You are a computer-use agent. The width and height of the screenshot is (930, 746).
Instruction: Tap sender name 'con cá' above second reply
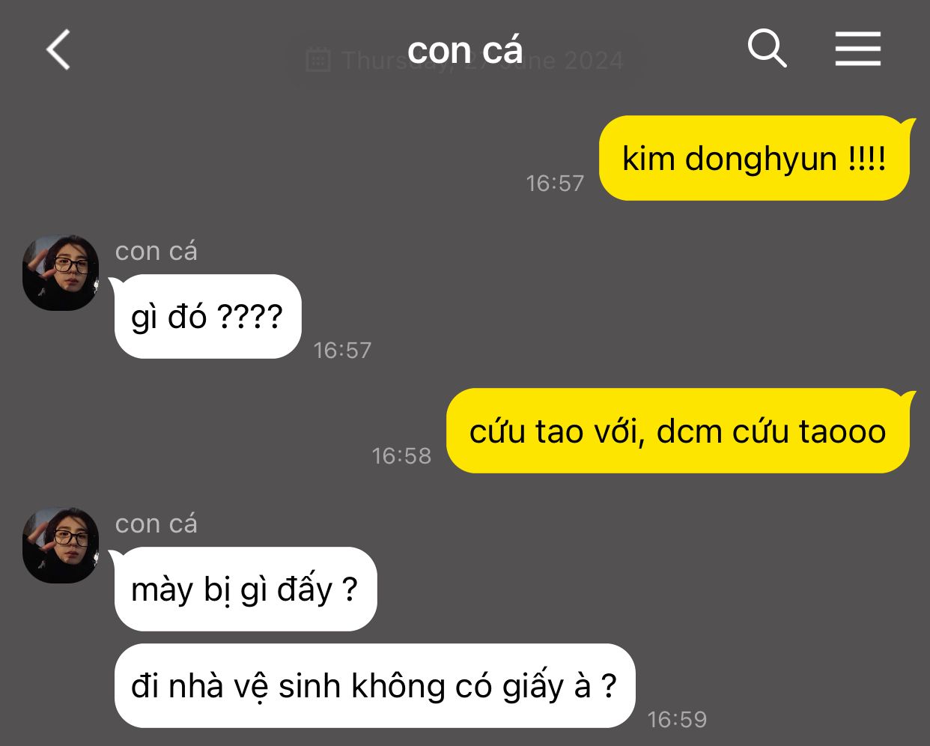point(156,524)
